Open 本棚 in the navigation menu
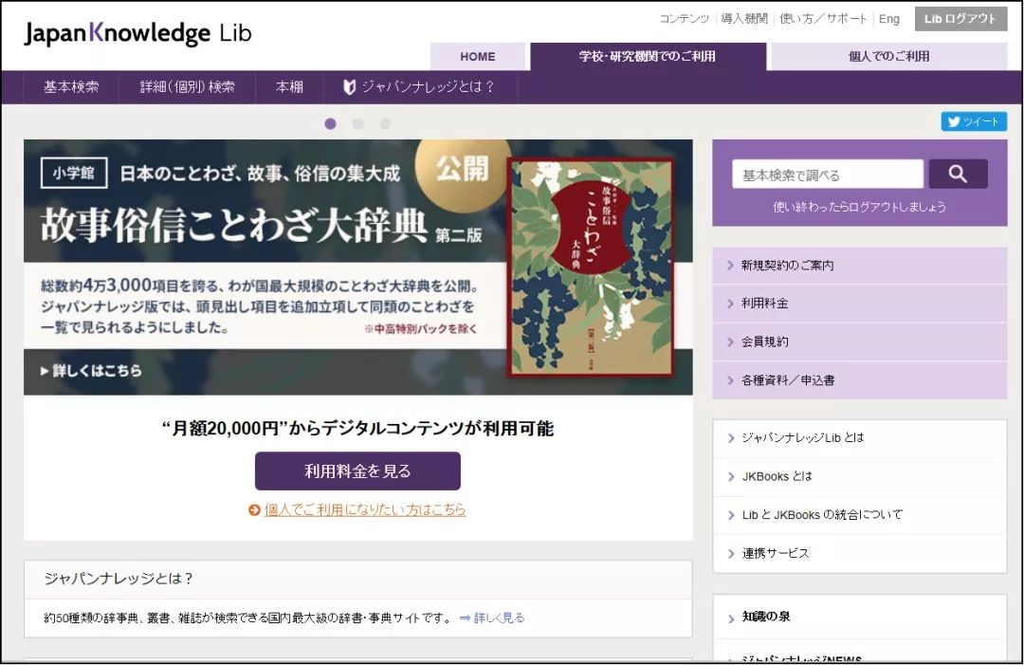Image resolution: width=1024 pixels, height=665 pixels. (289, 87)
